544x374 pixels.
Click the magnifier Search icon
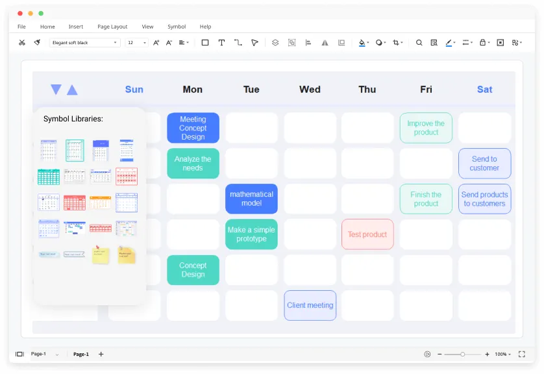coord(419,43)
